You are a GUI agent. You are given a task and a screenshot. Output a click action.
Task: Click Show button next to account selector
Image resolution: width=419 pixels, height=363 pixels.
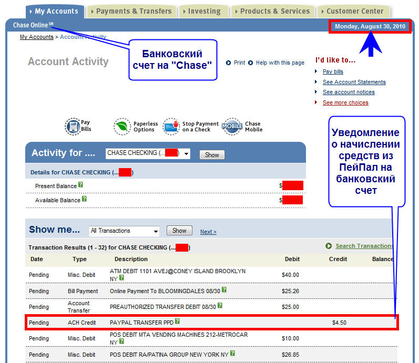coord(212,154)
